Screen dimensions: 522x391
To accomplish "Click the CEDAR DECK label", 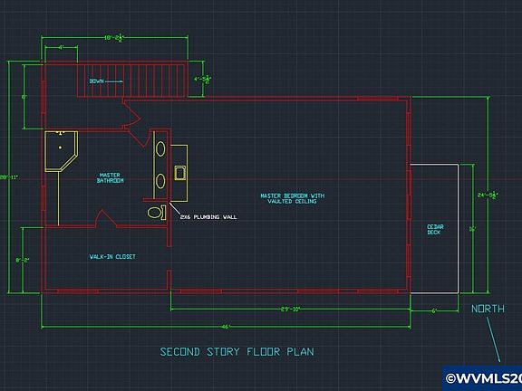I will (435, 229).
